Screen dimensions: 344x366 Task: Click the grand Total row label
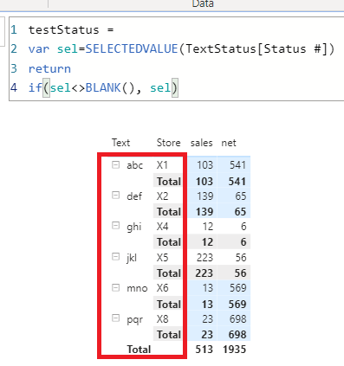coord(139,350)
